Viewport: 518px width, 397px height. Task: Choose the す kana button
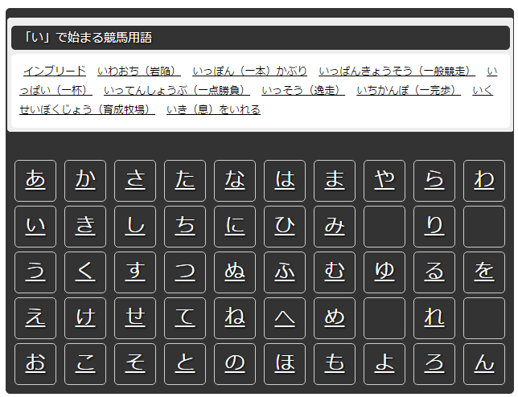point(135,272)
